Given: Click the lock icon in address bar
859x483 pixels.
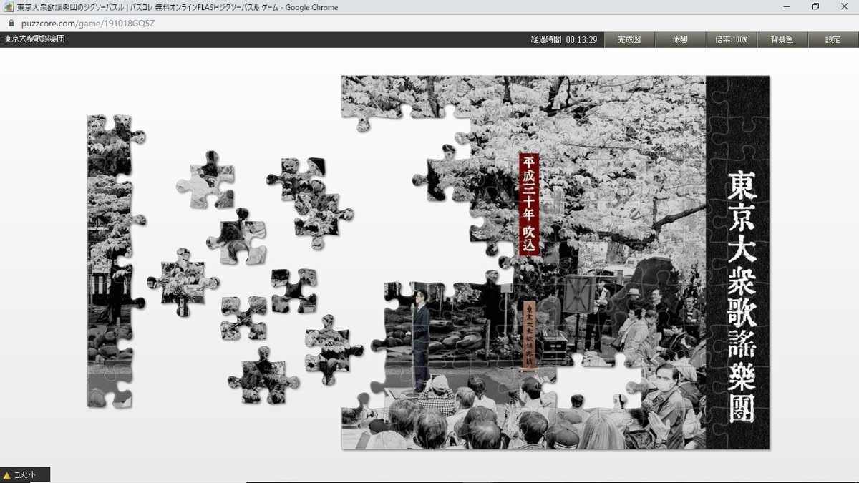Looking at the screenshot, I should pos(10,23).
